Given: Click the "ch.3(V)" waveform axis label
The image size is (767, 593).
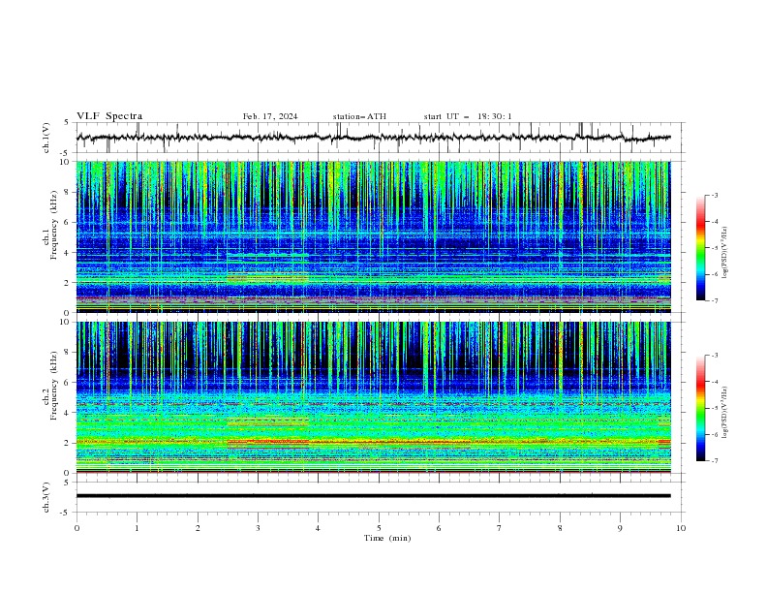Looking at the screenshot, I should (x=46, y=497).
